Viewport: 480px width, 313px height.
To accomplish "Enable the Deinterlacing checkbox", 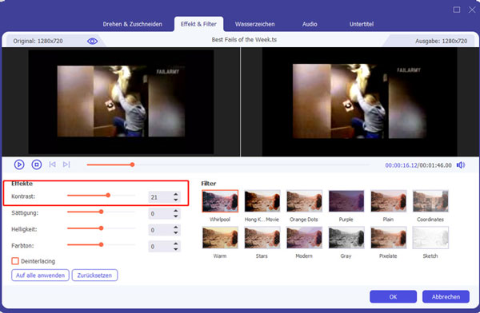I will 15,261.
